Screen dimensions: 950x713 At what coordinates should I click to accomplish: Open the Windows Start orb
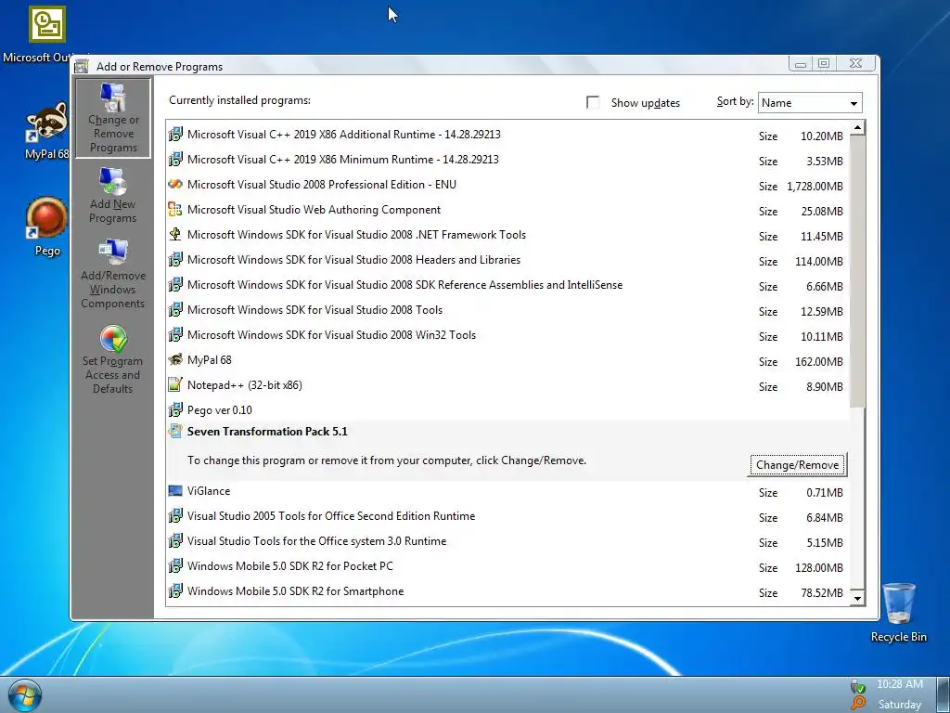(x=25, y=695)
